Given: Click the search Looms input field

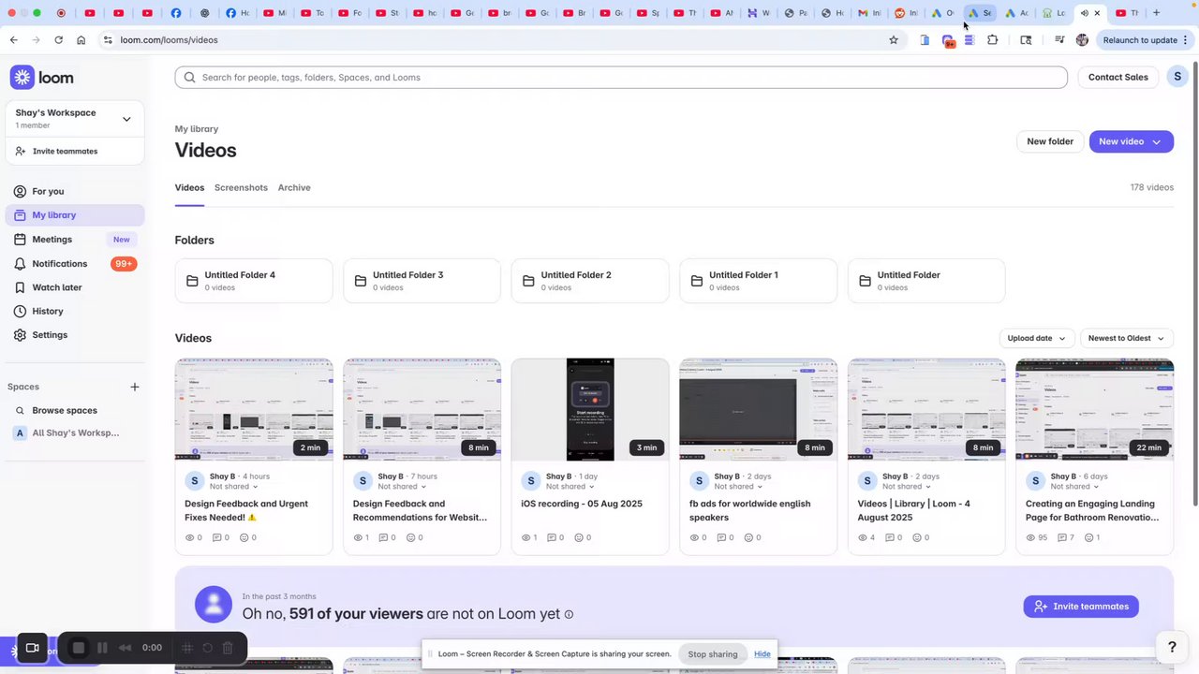Looking at the screenshot, I should [621, 77].
